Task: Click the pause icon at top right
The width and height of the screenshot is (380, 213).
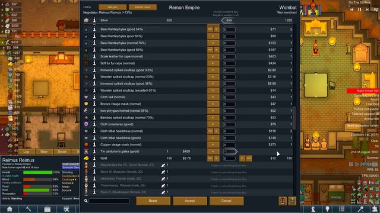Action: tap(360, 9)
